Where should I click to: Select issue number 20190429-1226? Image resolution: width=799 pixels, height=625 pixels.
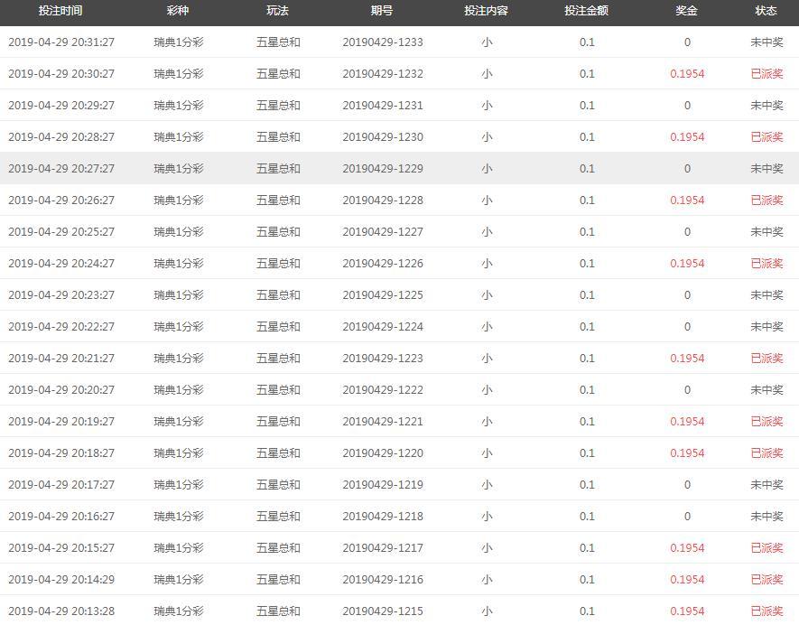tap(383, 264)
